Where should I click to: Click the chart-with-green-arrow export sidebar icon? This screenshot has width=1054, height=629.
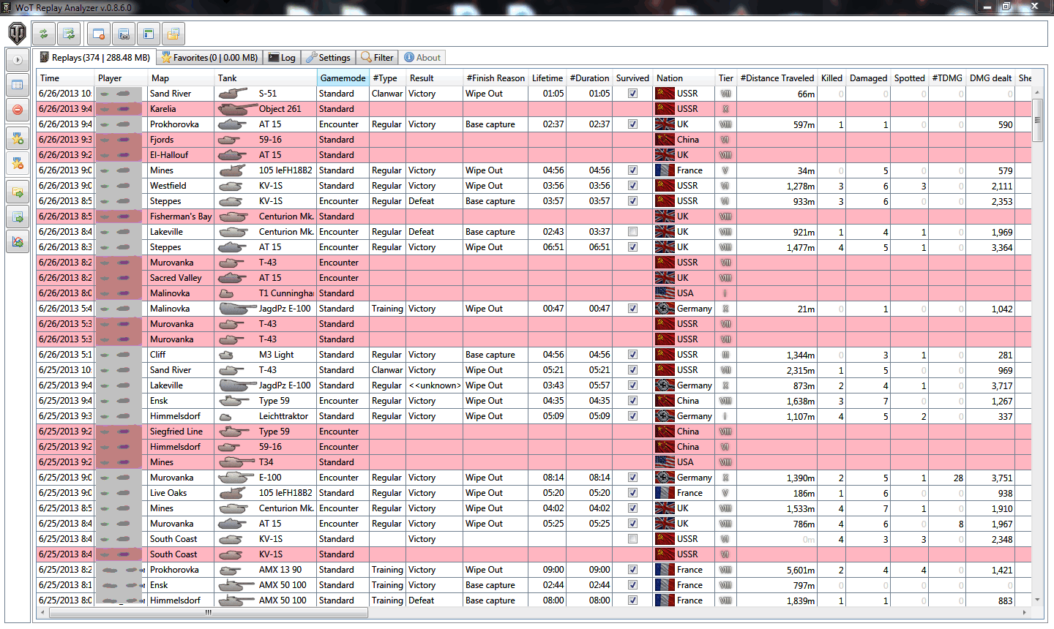[18, 242]
